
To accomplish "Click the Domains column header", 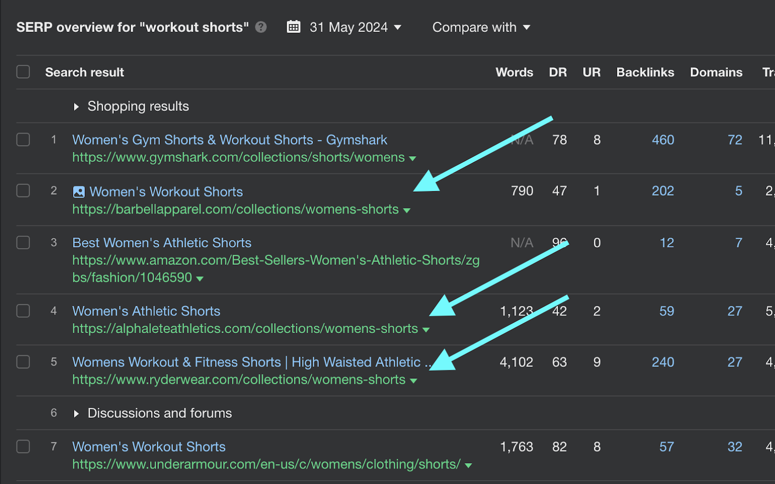I will click(x=716, y=72).
